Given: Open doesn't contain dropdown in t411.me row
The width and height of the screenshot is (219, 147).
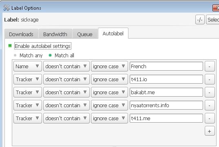Looking at the screenshot, I should tap(66, 118).
